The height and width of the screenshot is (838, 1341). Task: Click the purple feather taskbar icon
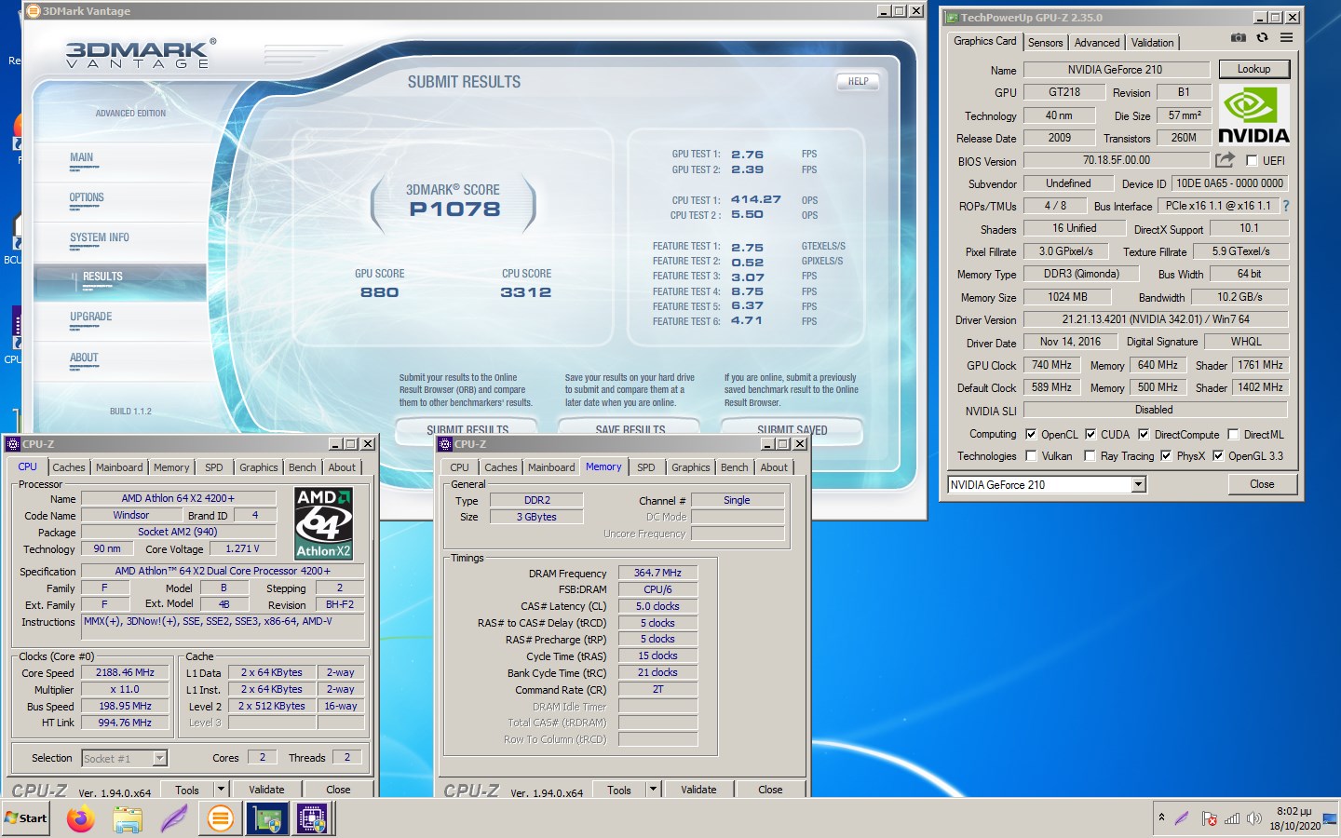click(x=174, y=818)
